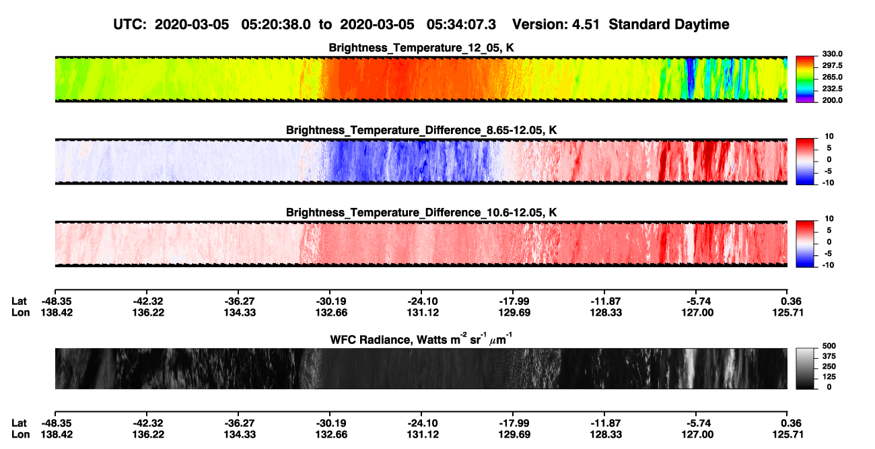Click the grayscale colorbar for WFC Radiance
This screenshot has width=875, height=449.
pyautogui.click(x=805, y=368)
